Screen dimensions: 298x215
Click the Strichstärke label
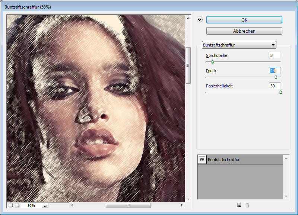click(217, 55)
